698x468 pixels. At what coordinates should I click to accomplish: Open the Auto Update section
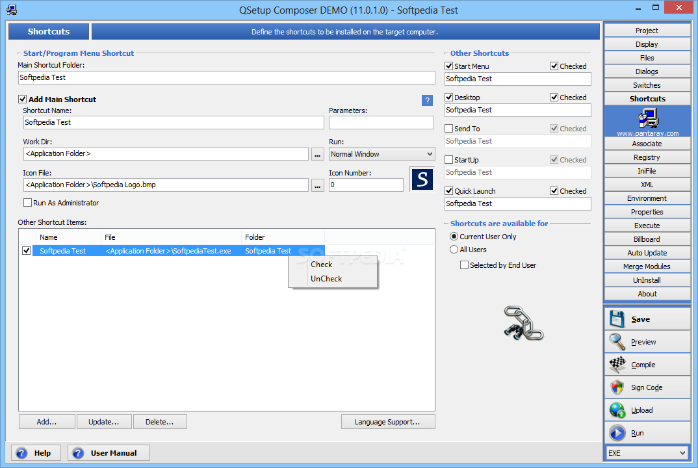[x=647, y=253]
